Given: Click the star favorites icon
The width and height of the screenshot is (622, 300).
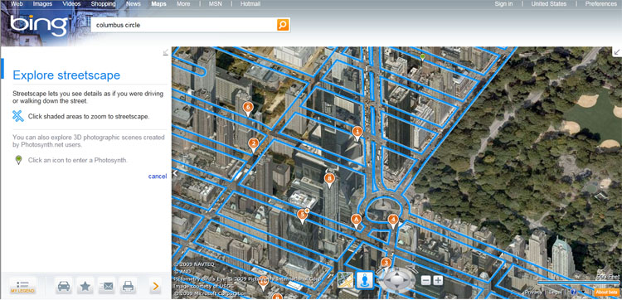Looking at the screenshot, I should [85, 286].
